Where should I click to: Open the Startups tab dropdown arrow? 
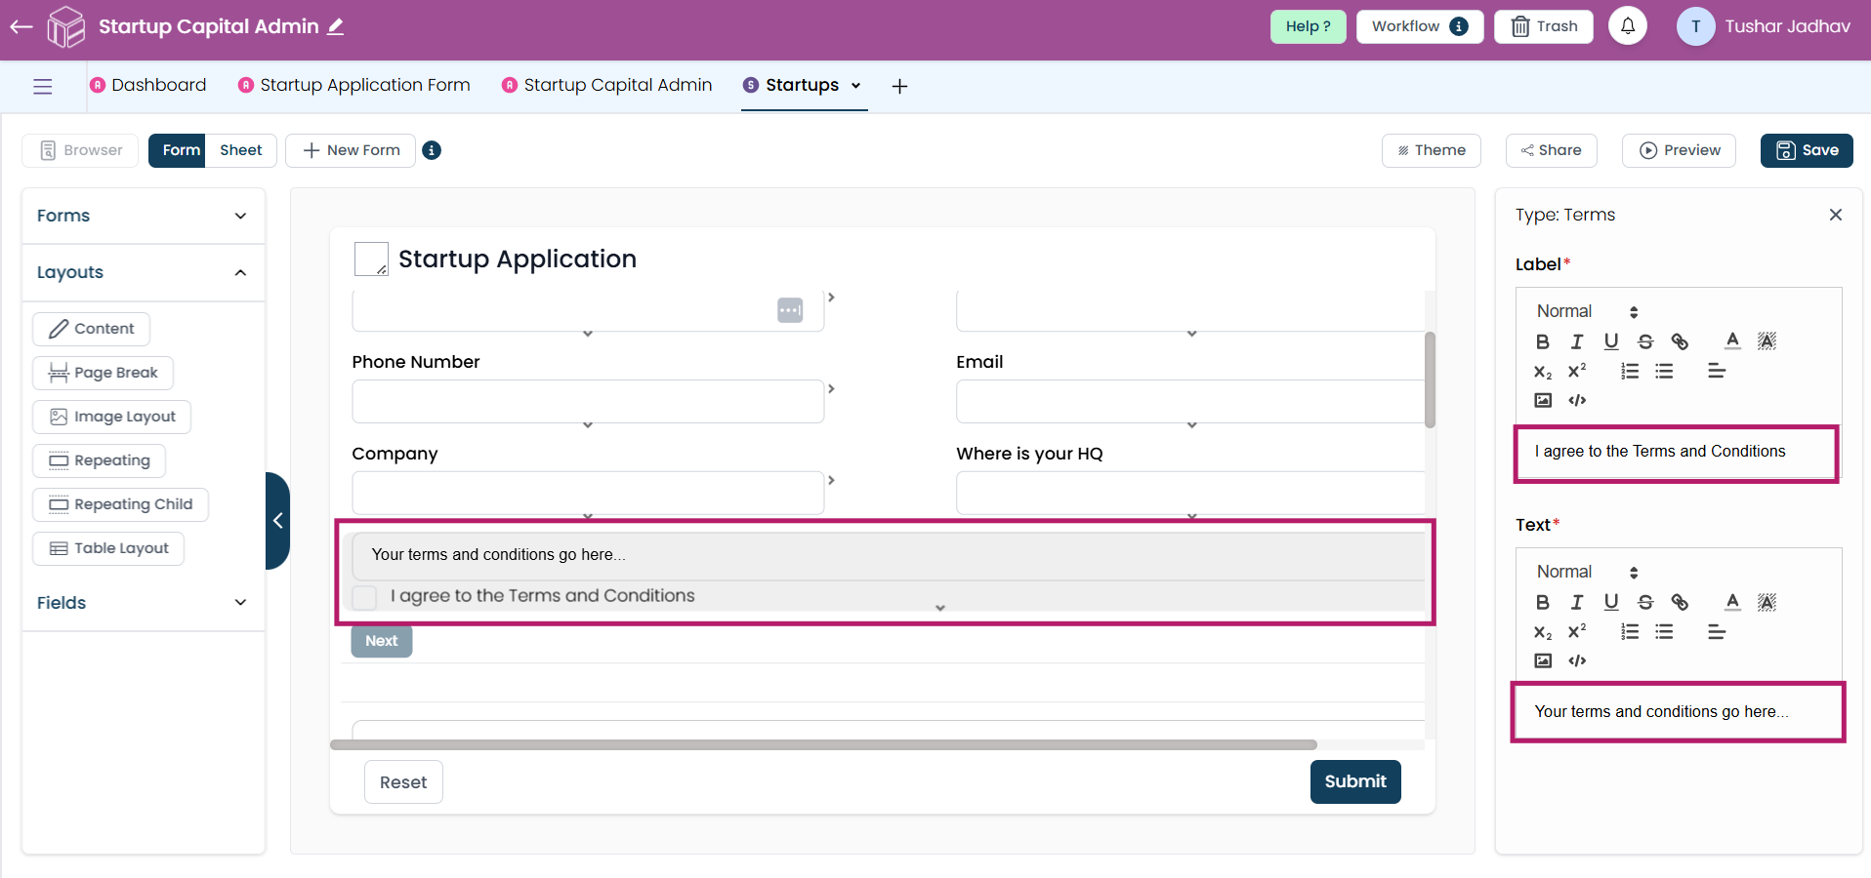tap(856, 86)
